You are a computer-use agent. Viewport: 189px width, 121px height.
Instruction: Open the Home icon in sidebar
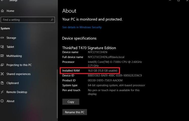(x=2, y=11)
